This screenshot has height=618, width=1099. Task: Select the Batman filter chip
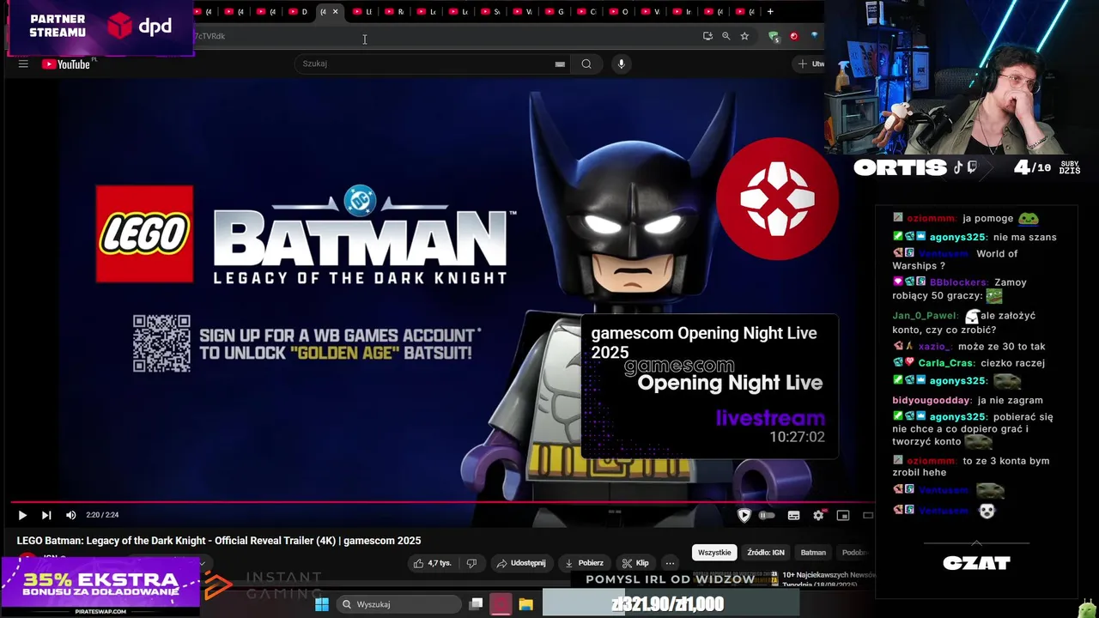(813, 553)
